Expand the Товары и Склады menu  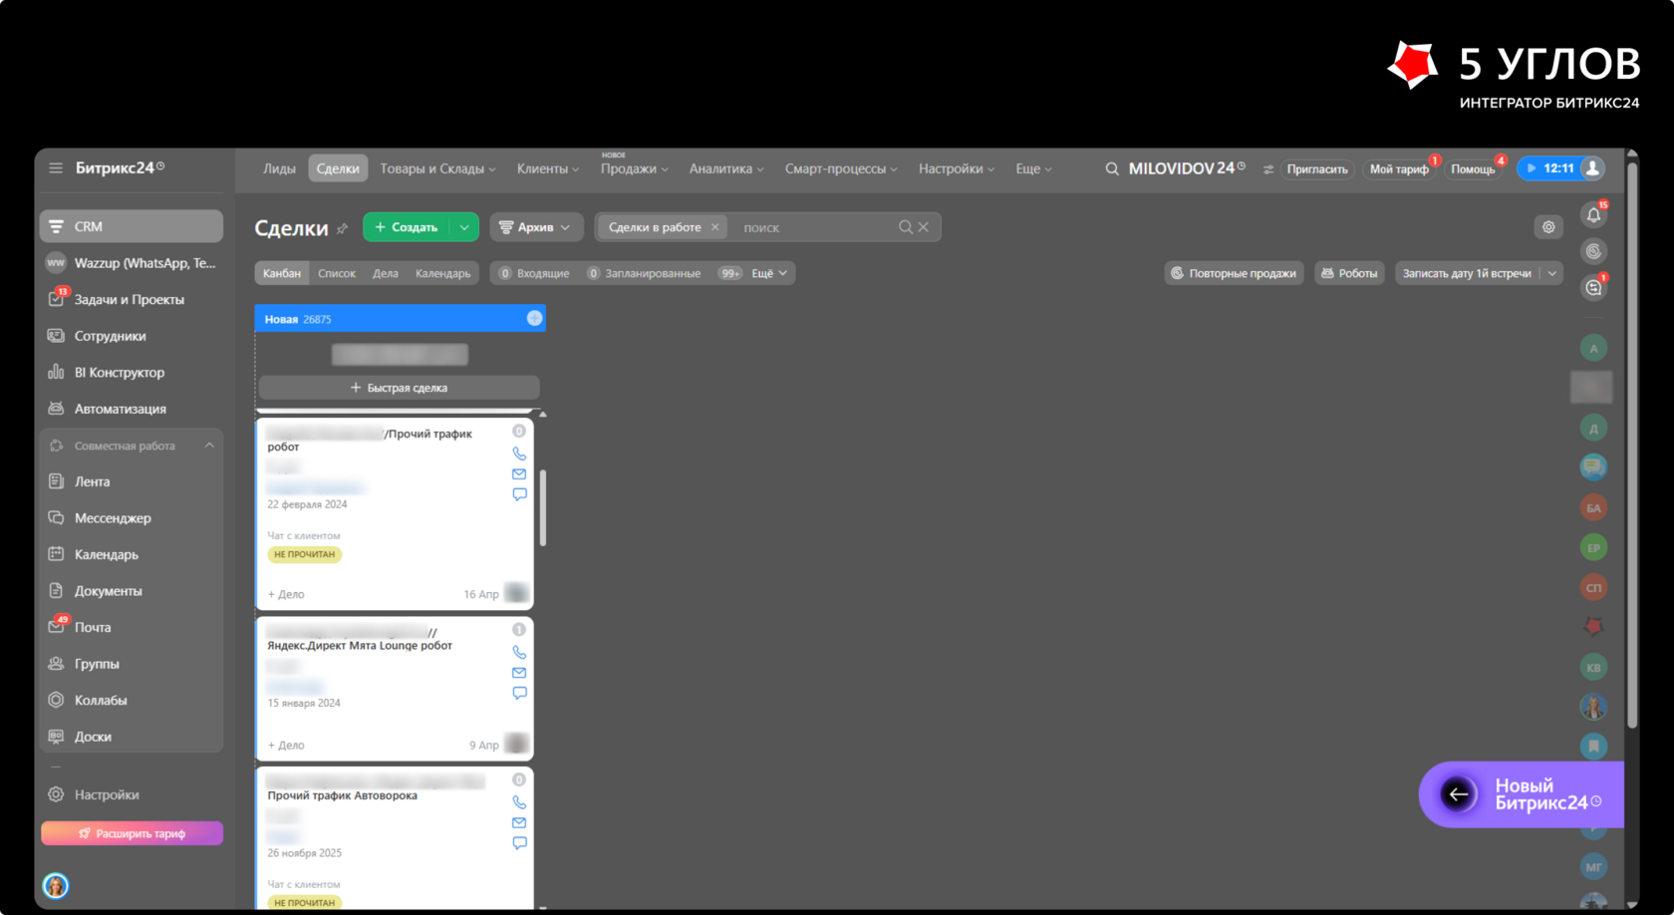(437, 169)
